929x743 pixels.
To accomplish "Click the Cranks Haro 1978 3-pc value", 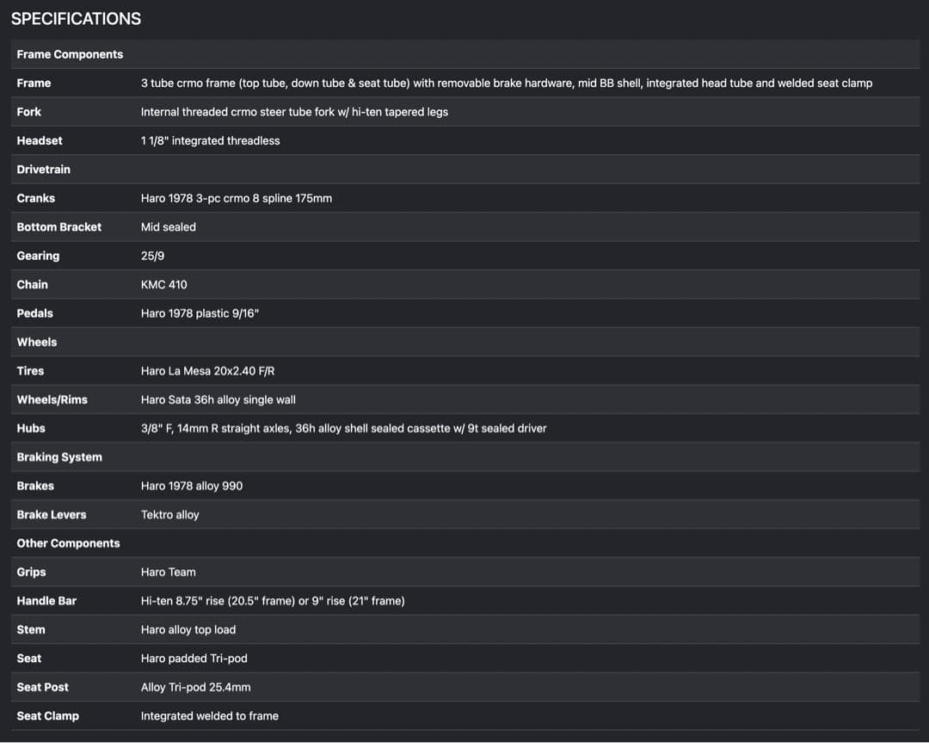I will pos(237,199).
